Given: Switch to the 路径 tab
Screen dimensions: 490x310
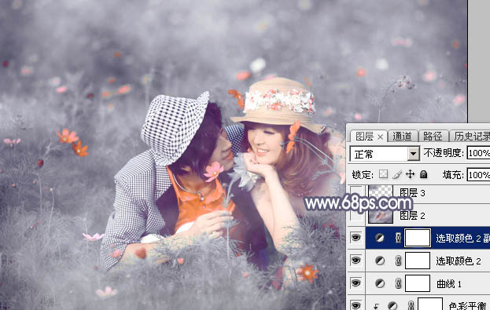Looking at the screenshot, I should point(433,137).
